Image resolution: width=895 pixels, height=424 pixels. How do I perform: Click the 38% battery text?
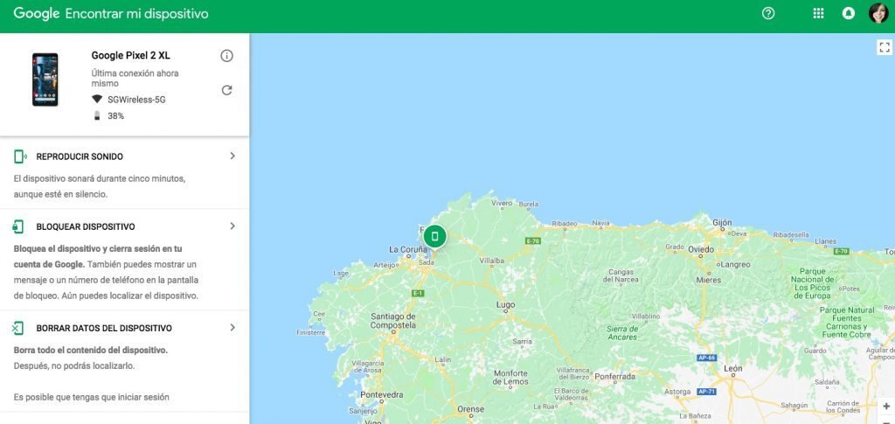click(x=116, y=116)
